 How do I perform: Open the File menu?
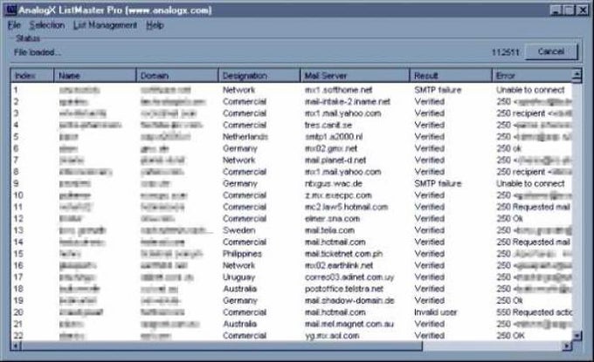[x=14, y=25]
